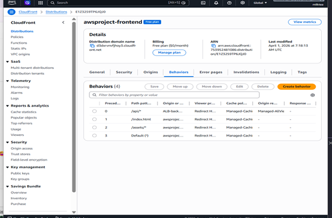Open VPC origins in the sidebar
The height and width of the screenshot is (218, 332).
tap(20, 54)
